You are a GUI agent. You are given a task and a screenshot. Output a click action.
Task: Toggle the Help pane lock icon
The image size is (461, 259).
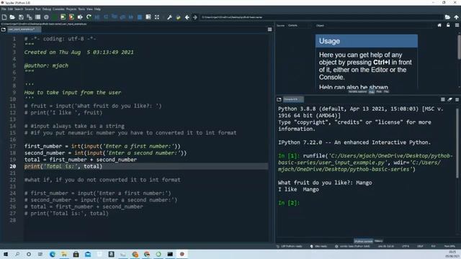[x=448, y=26]
